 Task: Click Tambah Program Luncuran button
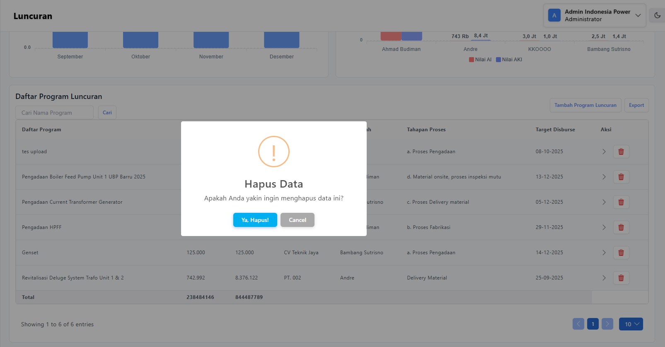585,105
